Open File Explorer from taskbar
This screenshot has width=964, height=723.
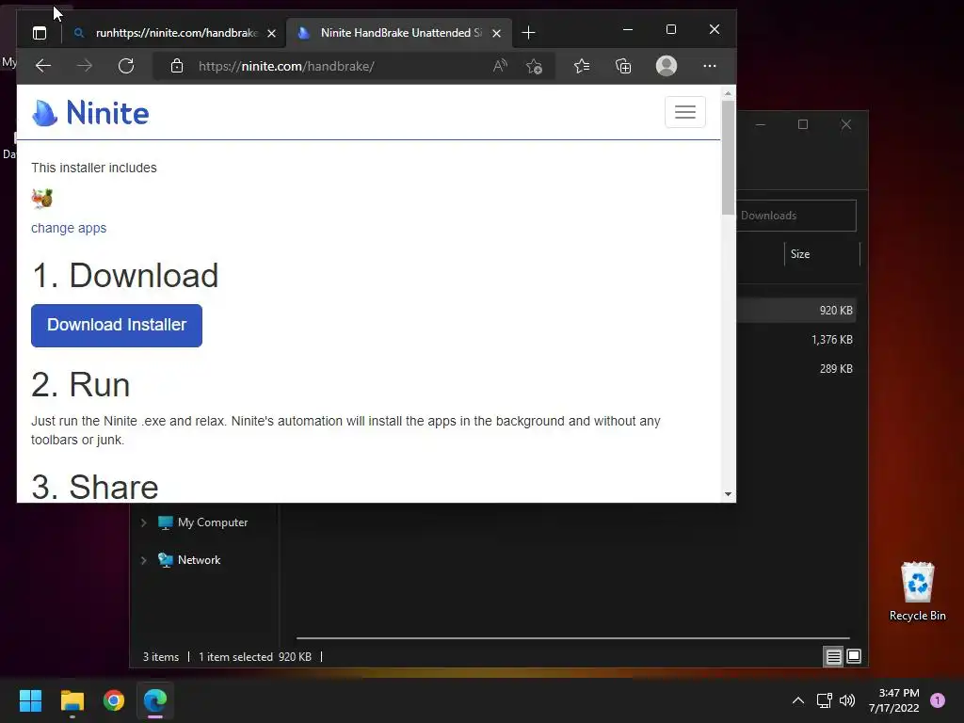coord(72,700)
